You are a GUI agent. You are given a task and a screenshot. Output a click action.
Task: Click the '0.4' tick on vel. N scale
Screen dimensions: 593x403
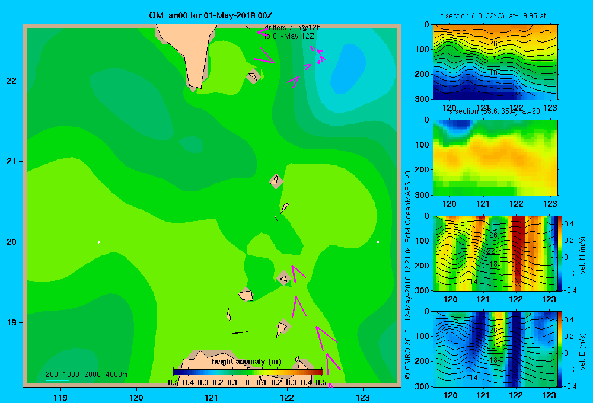569,224
